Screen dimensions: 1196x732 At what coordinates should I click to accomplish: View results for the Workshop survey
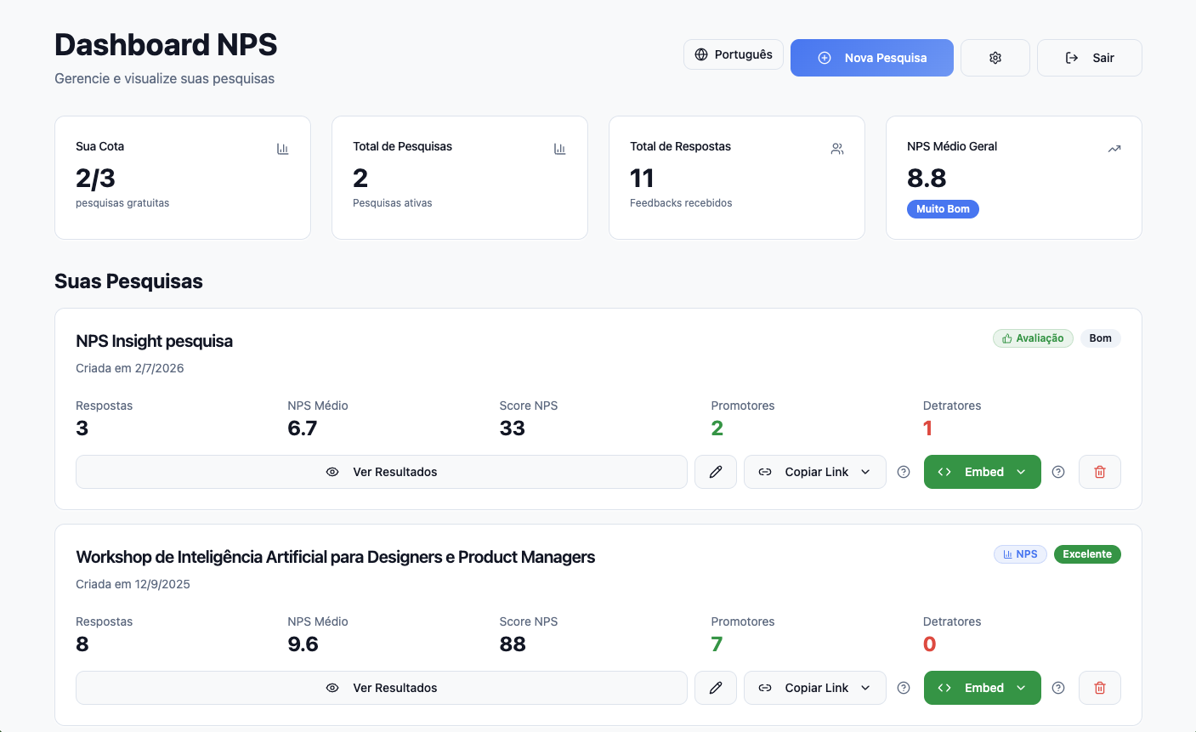click(x=382, y=688)
